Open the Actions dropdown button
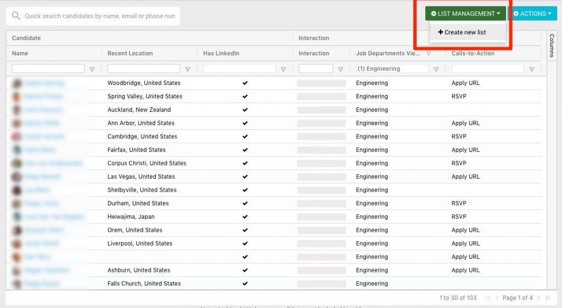 [x=532, y=14]
